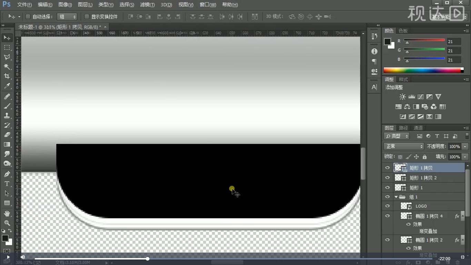Open the auto-select 组 dropdown

pyautogui.click(x=67, y=17)
